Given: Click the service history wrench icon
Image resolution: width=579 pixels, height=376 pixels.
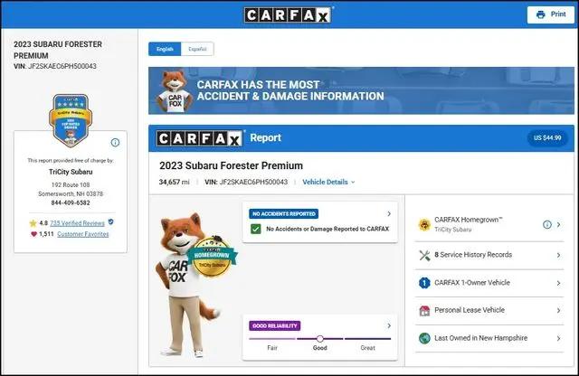Looking at the screenshot, I should coord(424,255).
